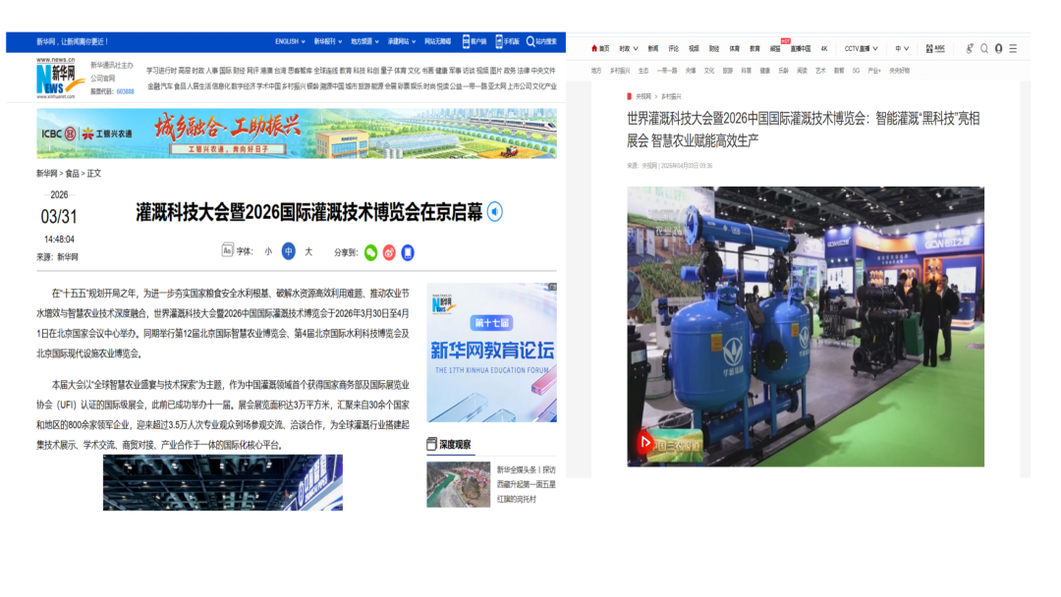Set Xinhua font size to medium 中
This screenshot has width=1061, height=597.
288,250
